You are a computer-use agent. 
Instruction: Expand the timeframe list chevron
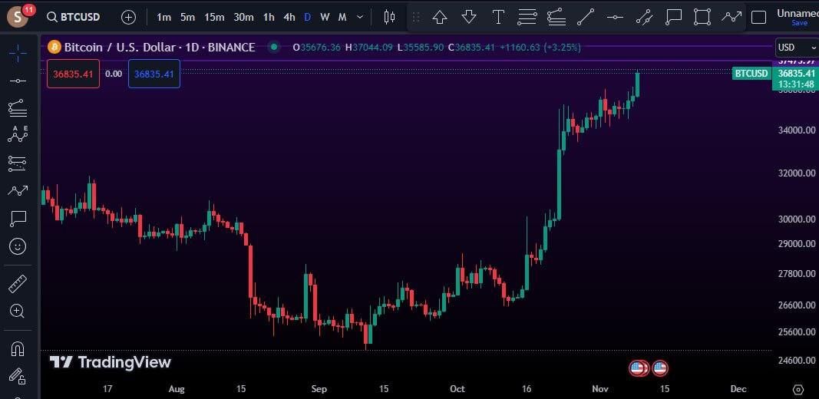[x=360, y=17]
